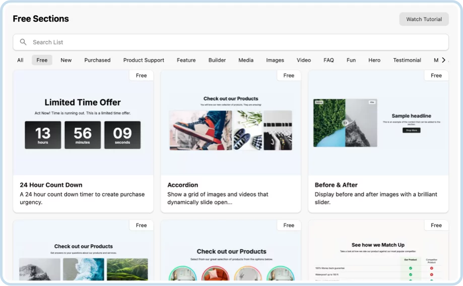Select the All category tab
Viewport: 463px width, 286px height.
20,60
